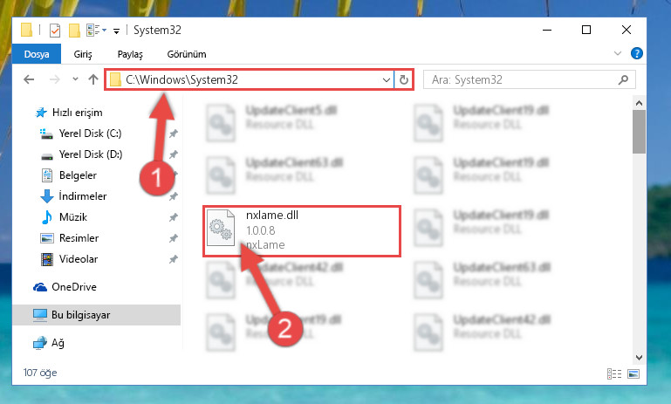Screen dimensions: 671x404
Task: Go up one folder level
Action: (93, 79)
